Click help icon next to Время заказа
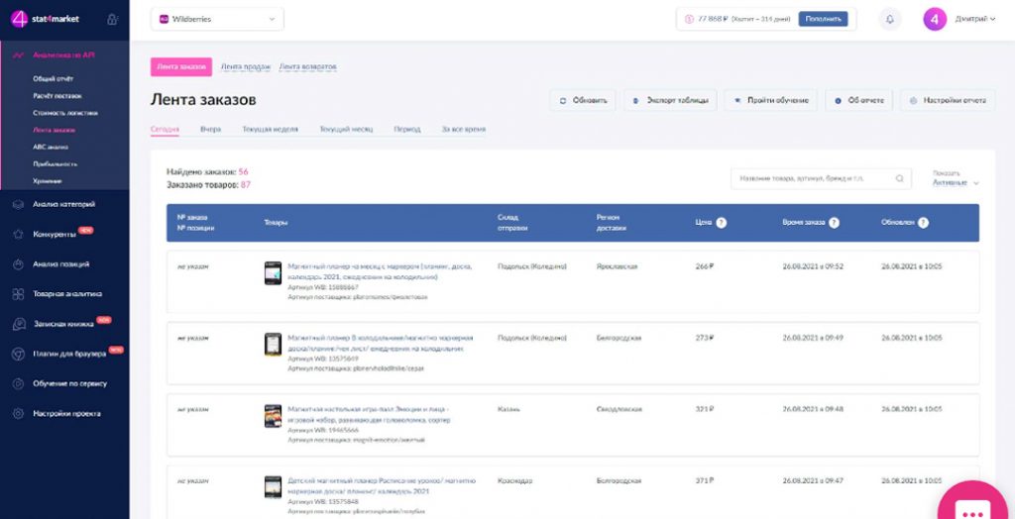Image resolution: width=1015 pixels, height=519 pixels. (x=834, y=223)
